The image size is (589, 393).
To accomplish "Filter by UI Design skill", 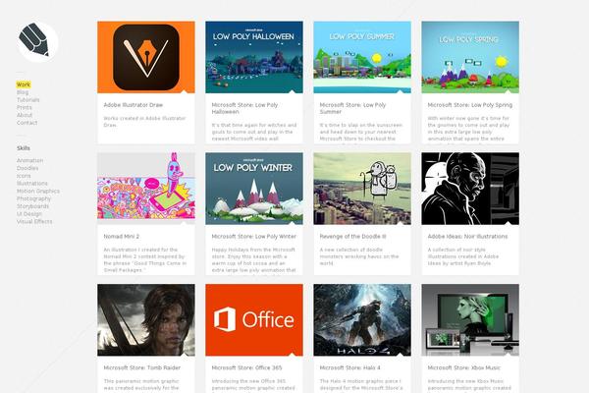I will 29,214.
